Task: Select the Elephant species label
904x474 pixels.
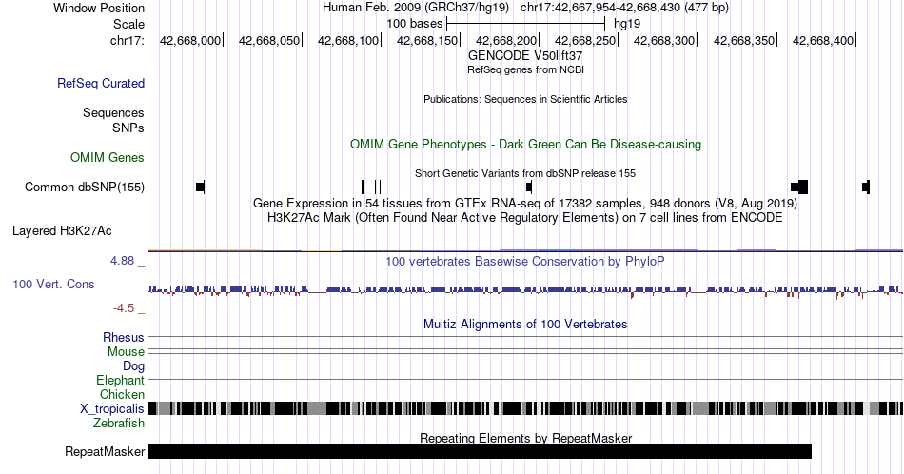Action: [x=120, y=381]
